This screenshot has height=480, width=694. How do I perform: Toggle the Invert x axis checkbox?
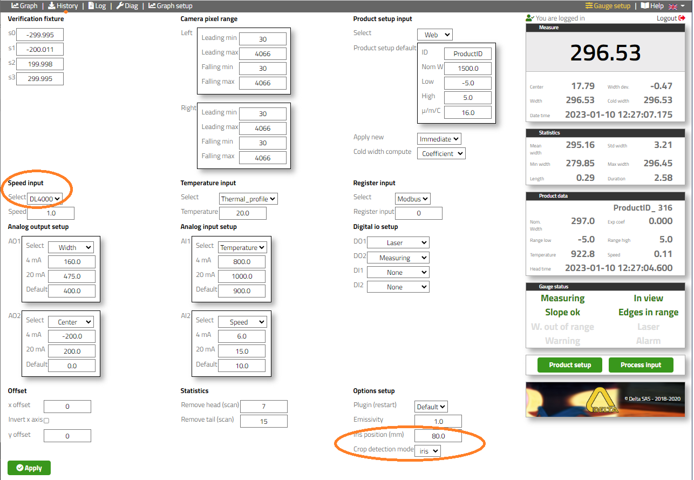tap(46, 421)
